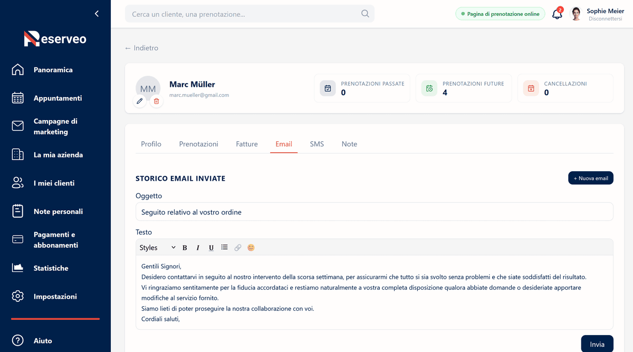Click Cancellazioni calendar icon
The width and height of the screenshot is (633, 352).
pyautogui.click(x=531, y=89)
